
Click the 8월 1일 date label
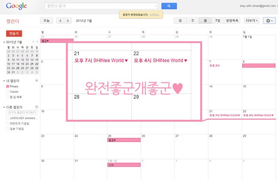tap(112, 161)
